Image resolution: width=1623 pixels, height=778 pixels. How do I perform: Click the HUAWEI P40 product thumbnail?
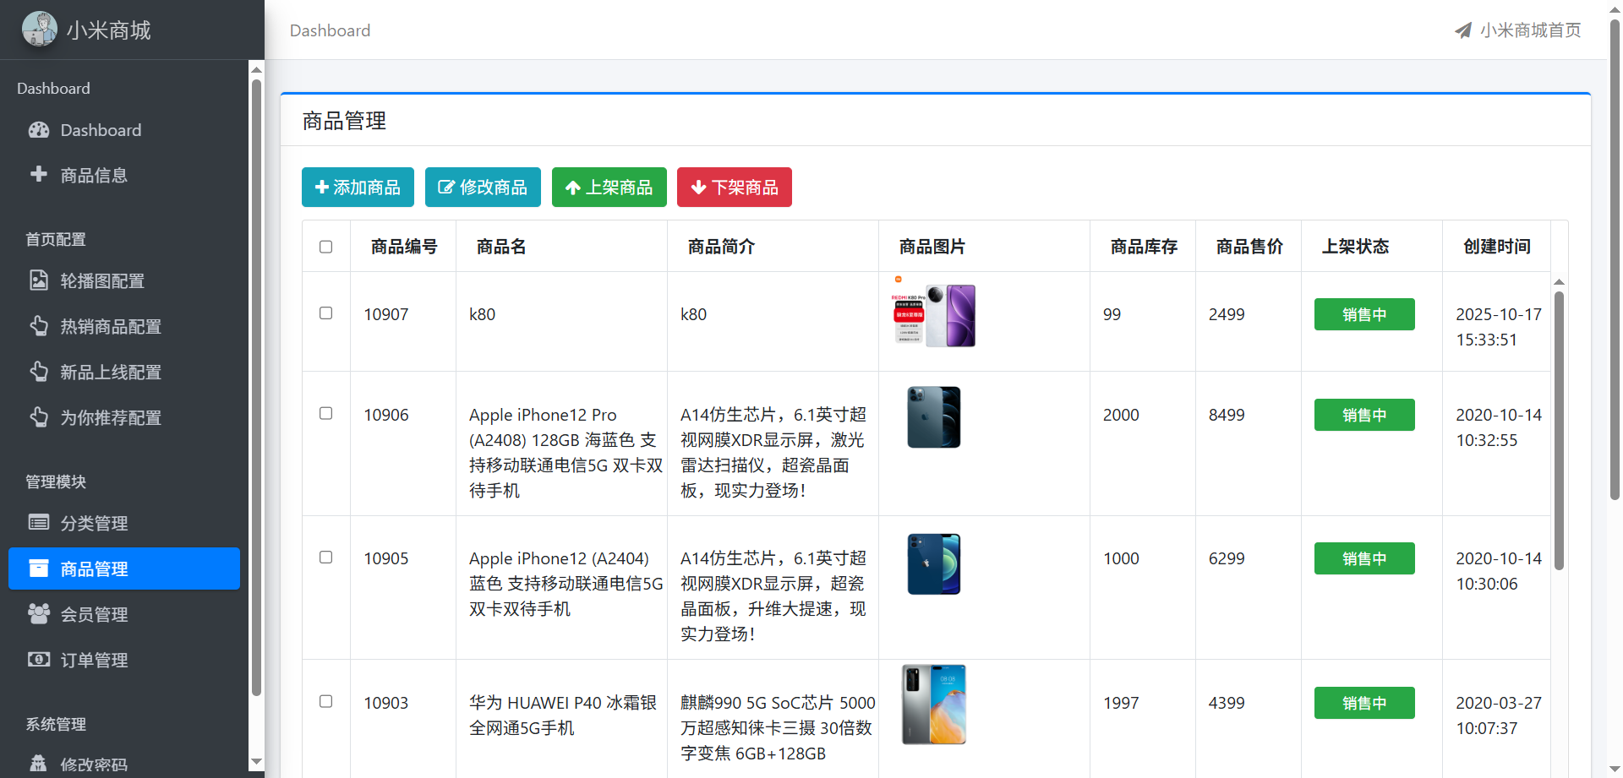pos(934,705)
